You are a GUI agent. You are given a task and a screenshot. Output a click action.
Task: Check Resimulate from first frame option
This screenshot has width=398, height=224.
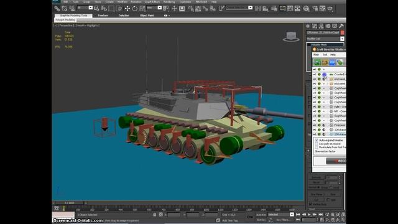pyautogui.click(x=317, y=147)
